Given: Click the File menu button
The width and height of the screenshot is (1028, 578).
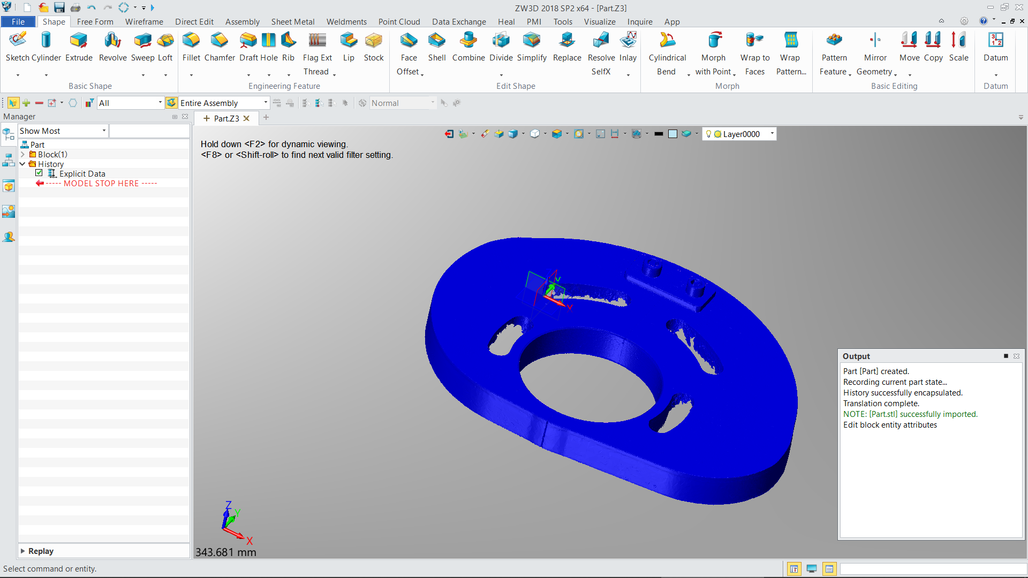Looking at the screenshot, I should [x=18, y=21].
